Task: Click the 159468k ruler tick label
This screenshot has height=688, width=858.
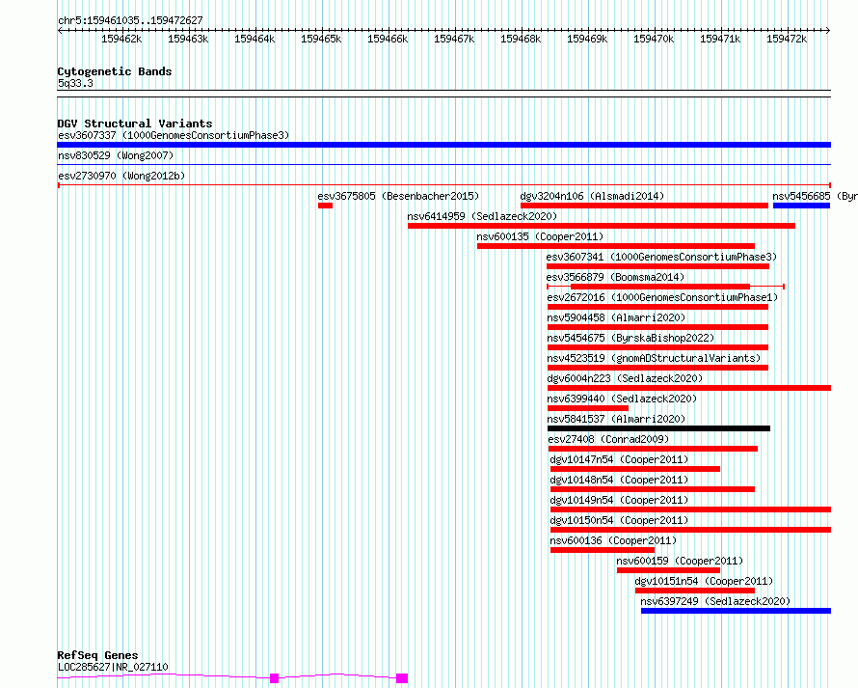Action: click(521, 39)
